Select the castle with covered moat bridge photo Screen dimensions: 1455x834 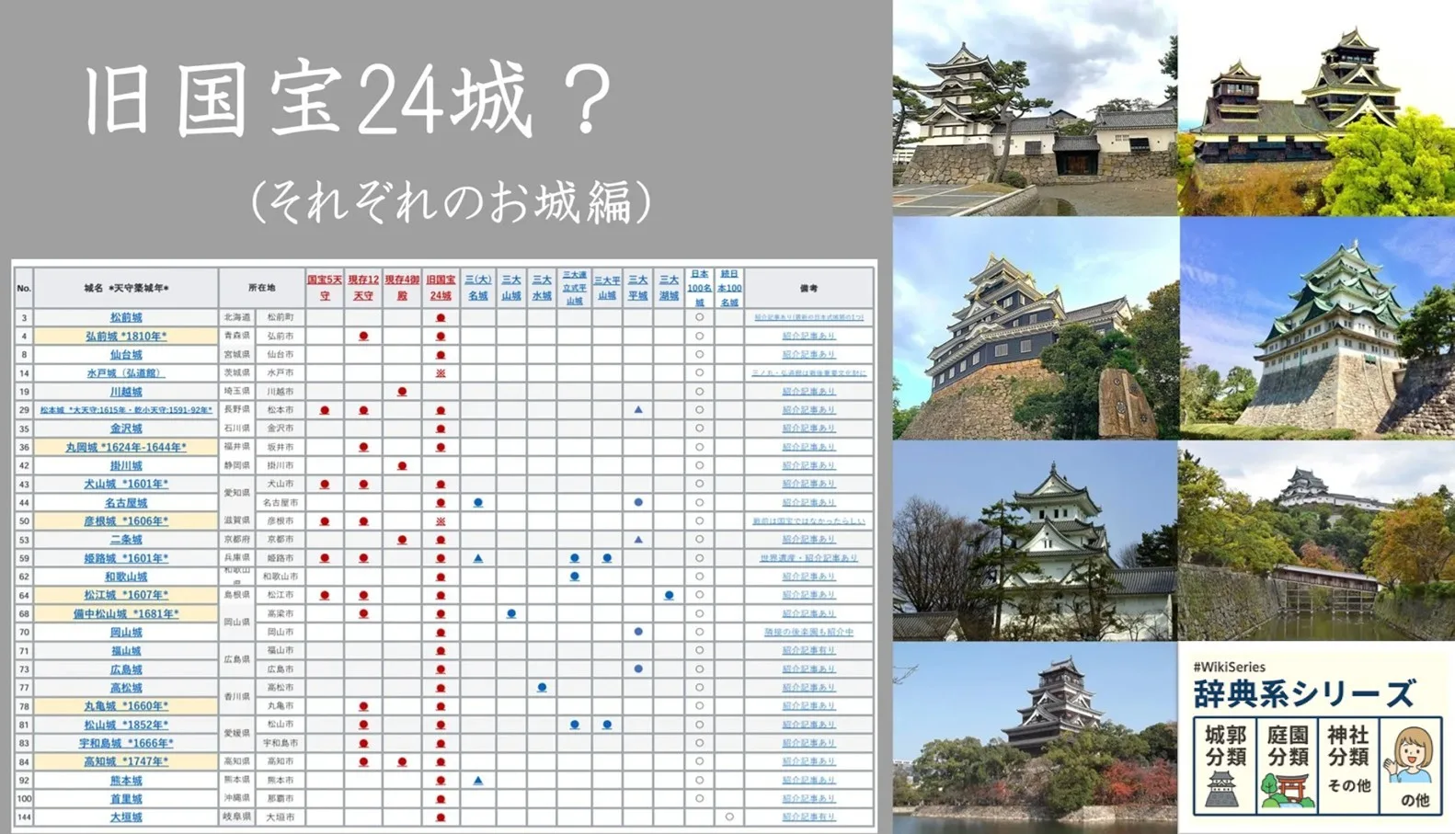[1317, 541]
